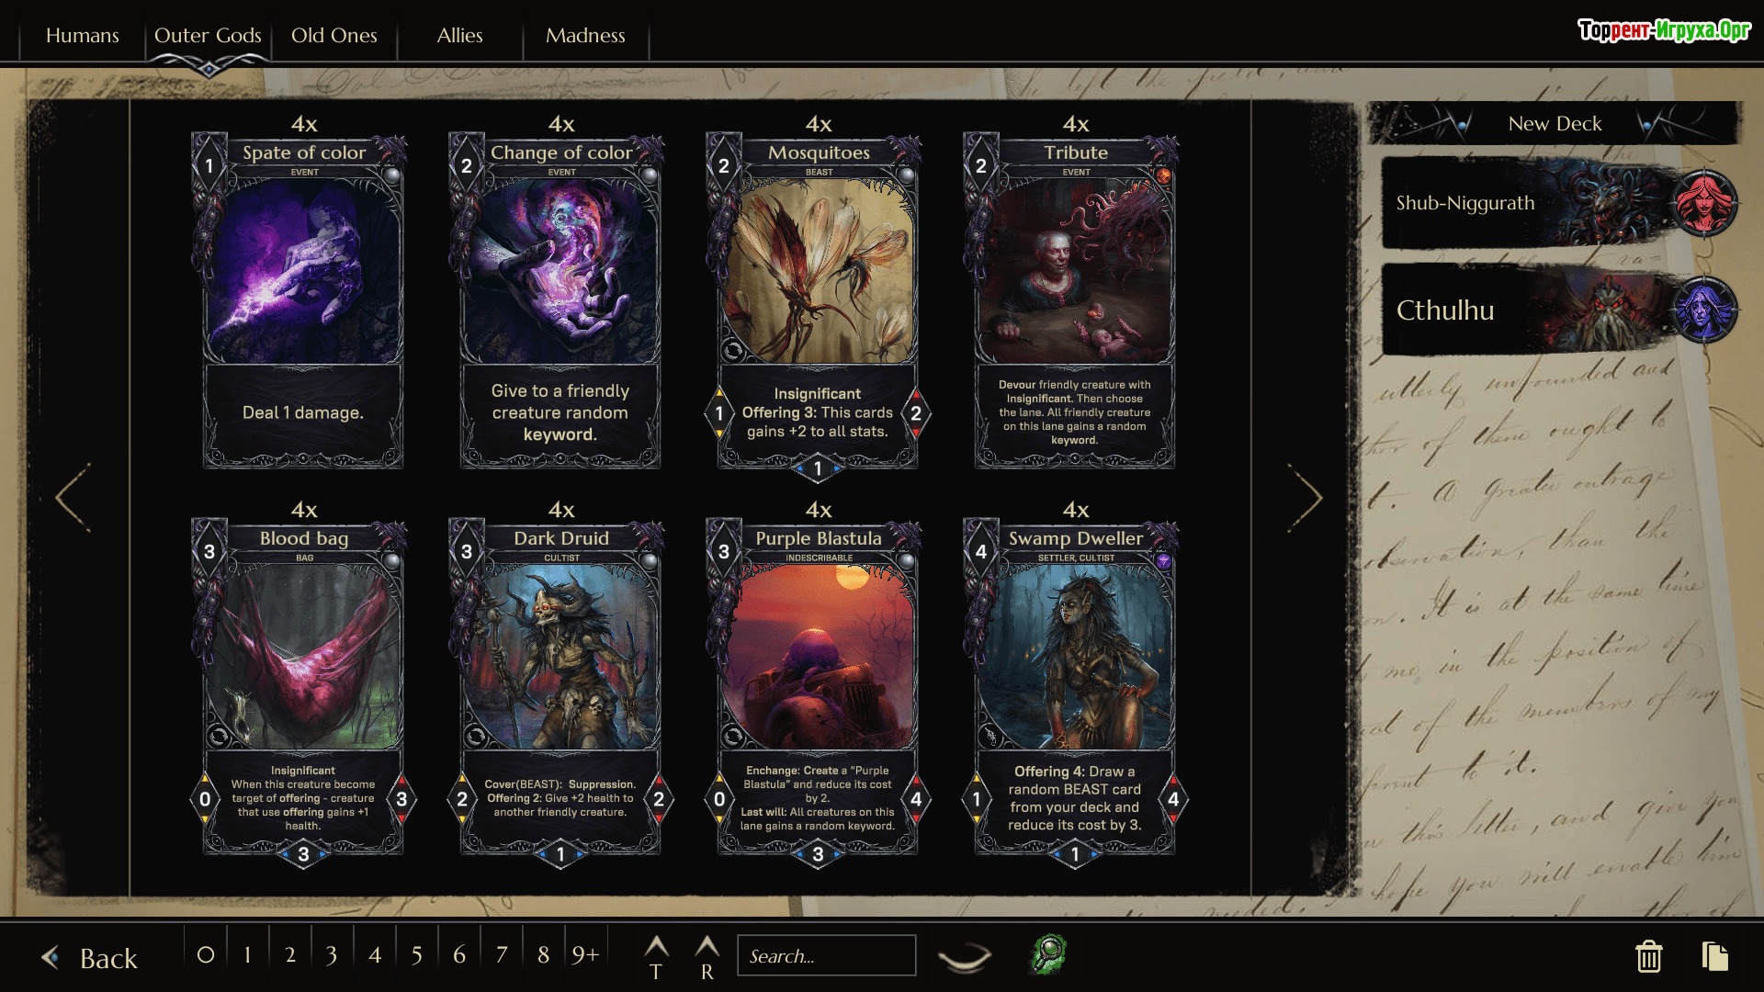Switch to the Old Ones tab
1764x992 pixels.
pyautogui.click(x=334, y=36)
